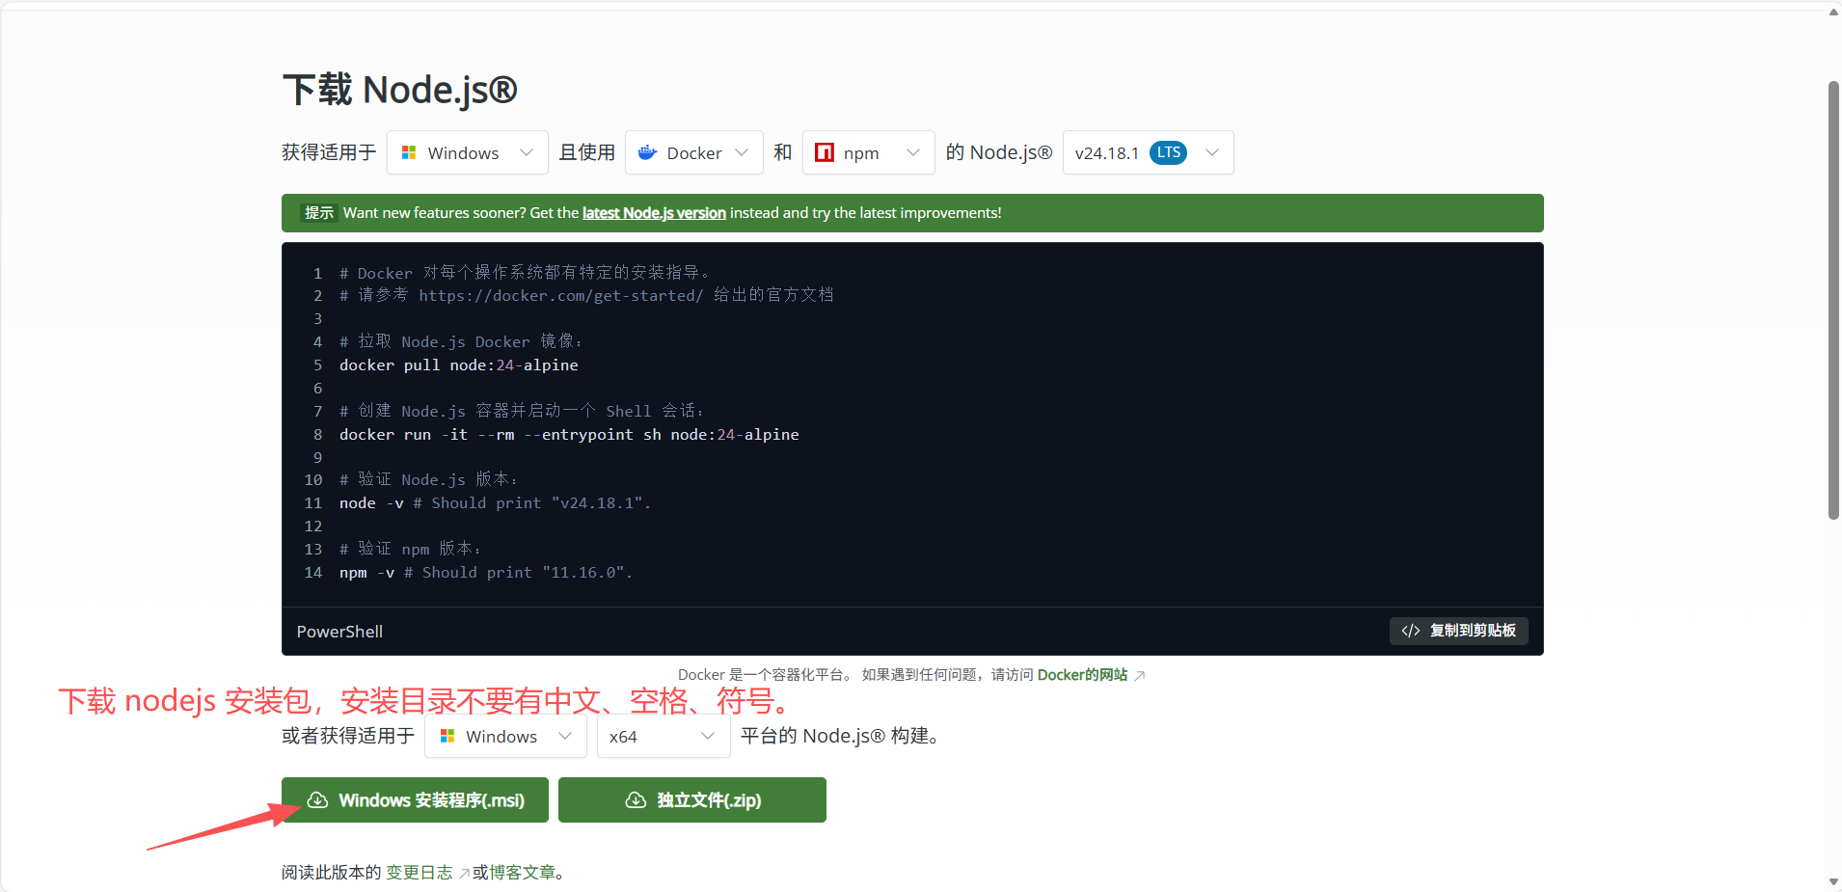
Task: Click the external-link arrow after 变更日志
Action: coord(464,874)
